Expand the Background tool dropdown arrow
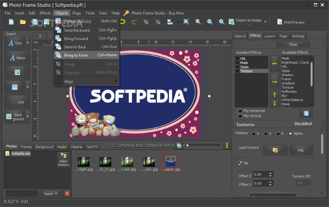This screenshot has height=207, width=329. [x=28, y=116]
